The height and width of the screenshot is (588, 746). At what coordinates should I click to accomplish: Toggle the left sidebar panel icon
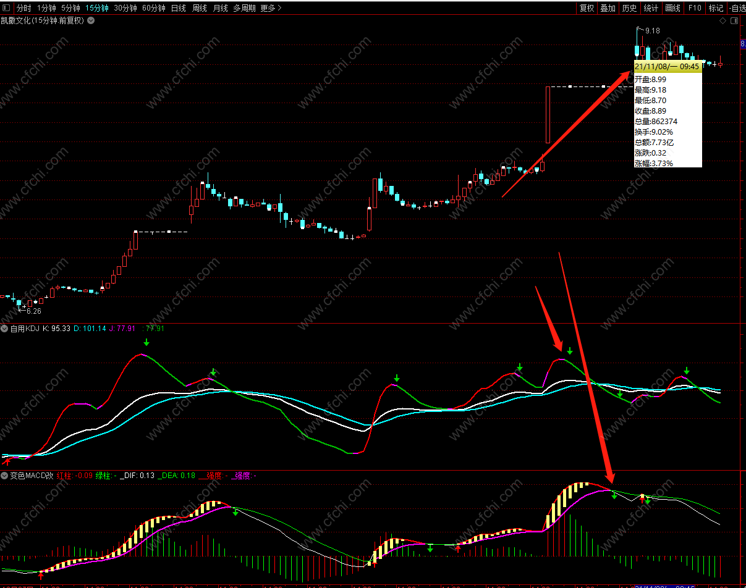pos(6,8)
